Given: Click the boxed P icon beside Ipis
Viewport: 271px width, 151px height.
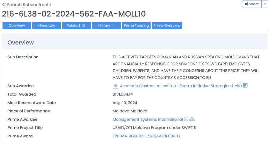Looking at the screenshot, I should click(x=245, y=86).
